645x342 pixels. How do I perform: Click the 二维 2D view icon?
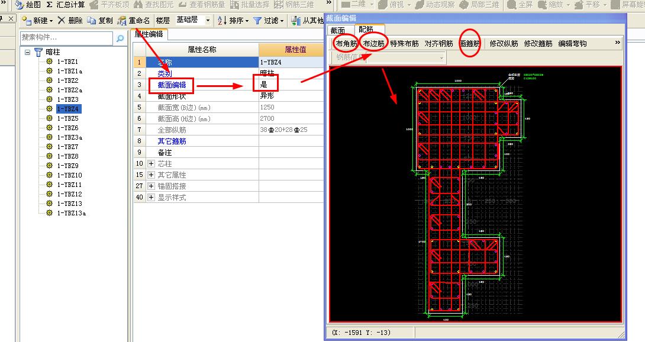[x=346, y=5]
